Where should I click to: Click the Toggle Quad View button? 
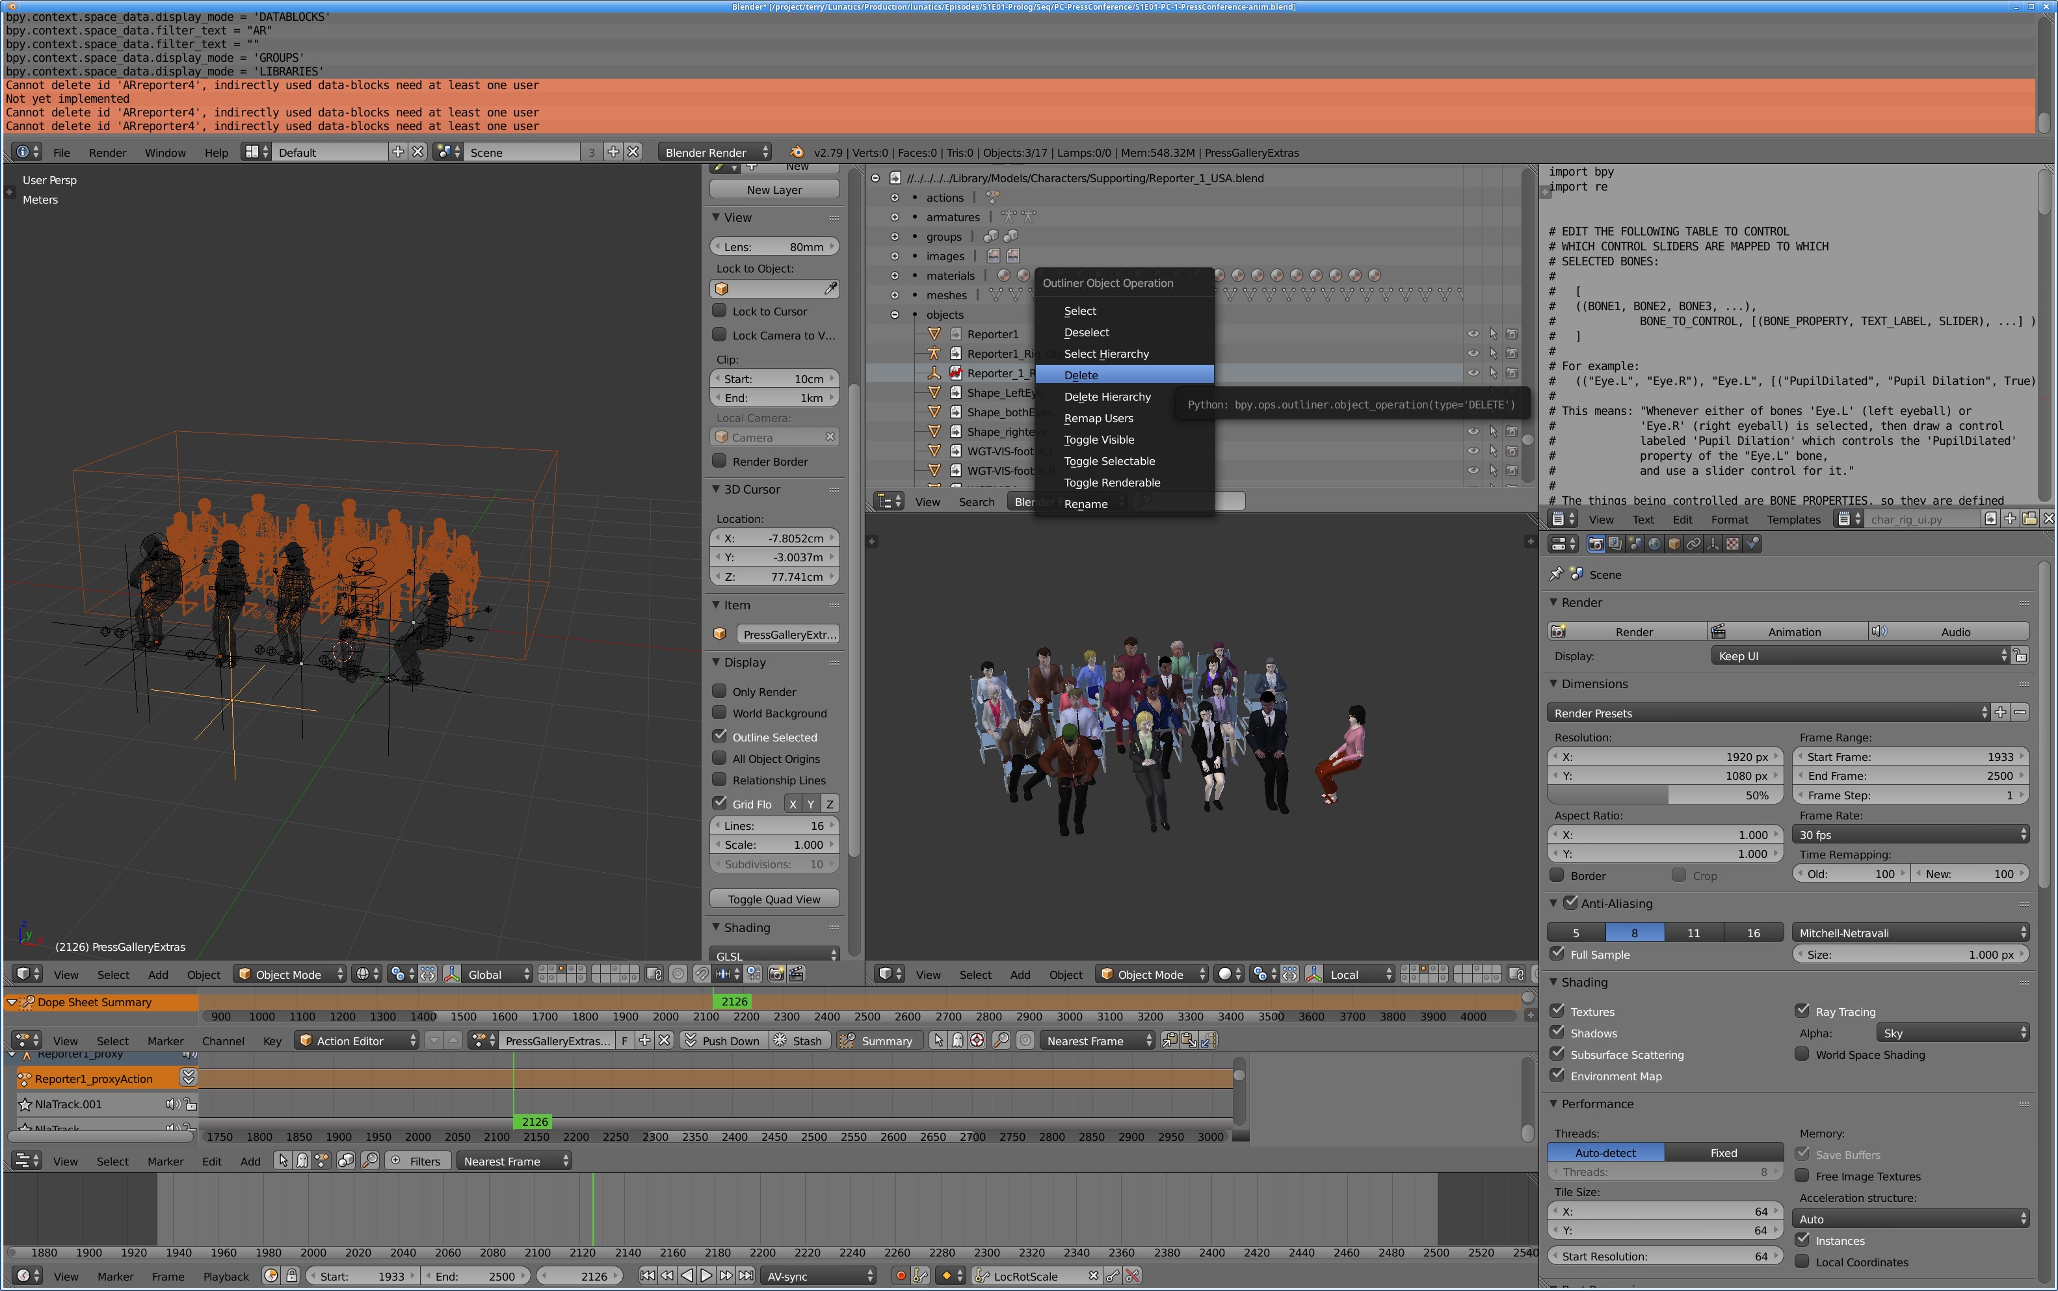click(x=773, y=899)
